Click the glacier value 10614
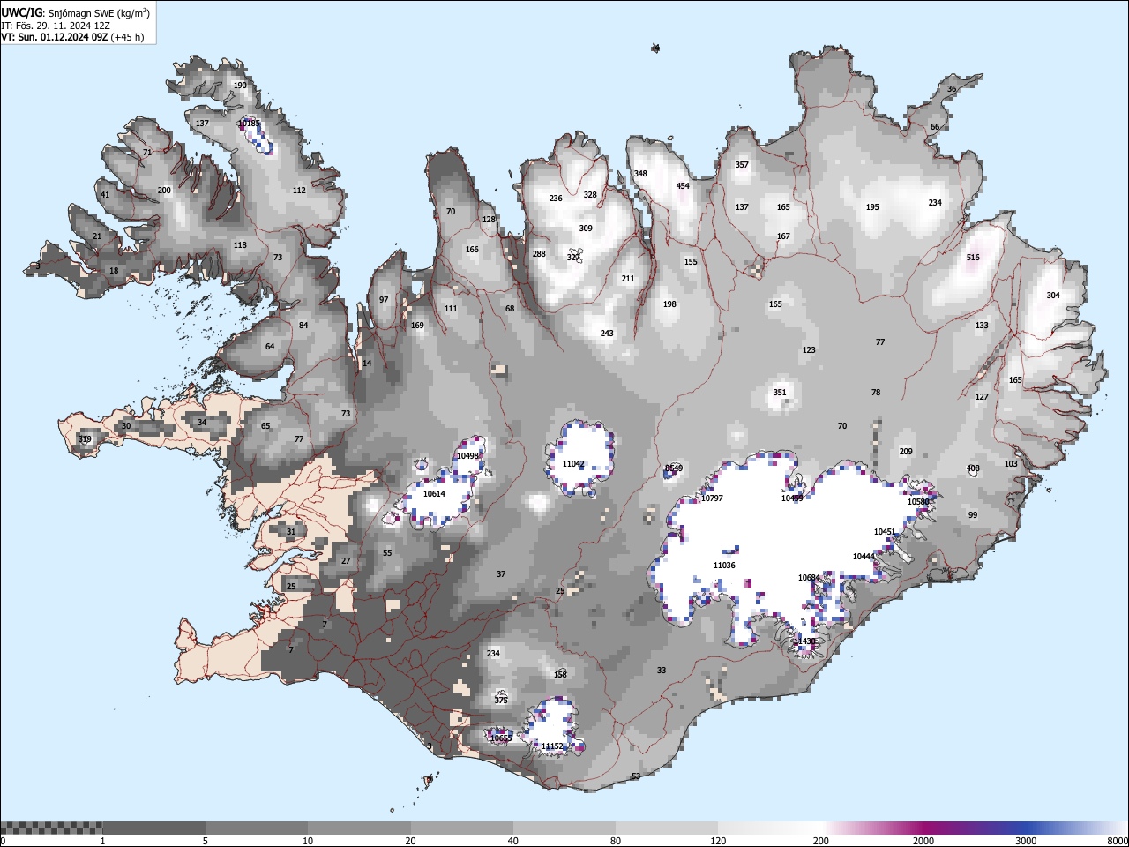Screen dimensions: 1129x847 tap(434, 494)
